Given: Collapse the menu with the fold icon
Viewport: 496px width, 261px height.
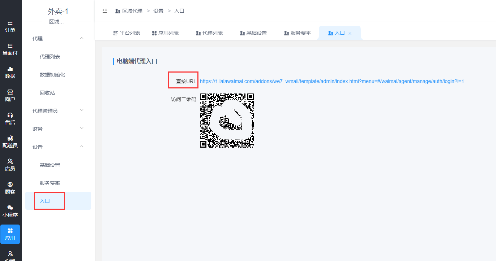Looking at the screenshot, I should 105,11.
